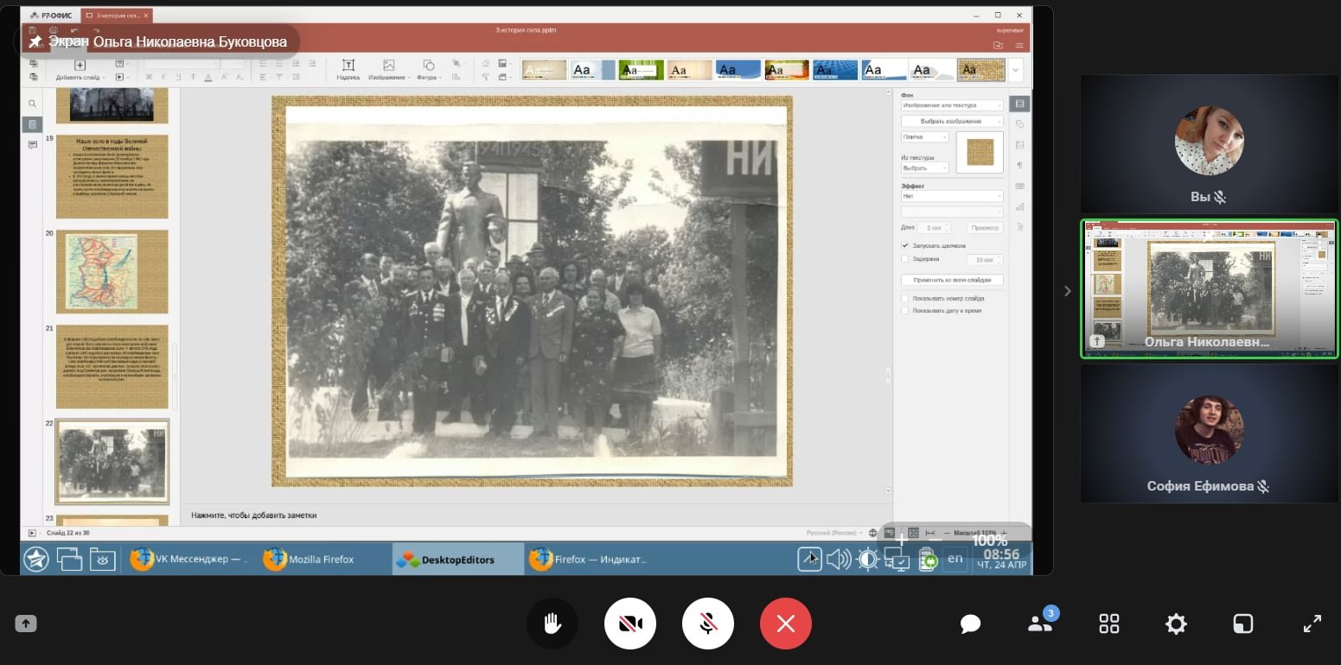This screenshot has height=665, width=1341.
Task: Open the call chat
Action: click(x=970, y=624)
